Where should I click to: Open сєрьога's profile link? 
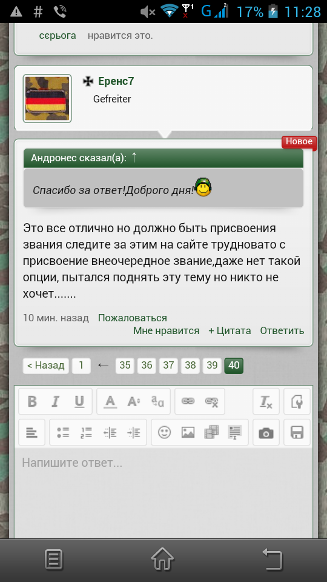58,36
